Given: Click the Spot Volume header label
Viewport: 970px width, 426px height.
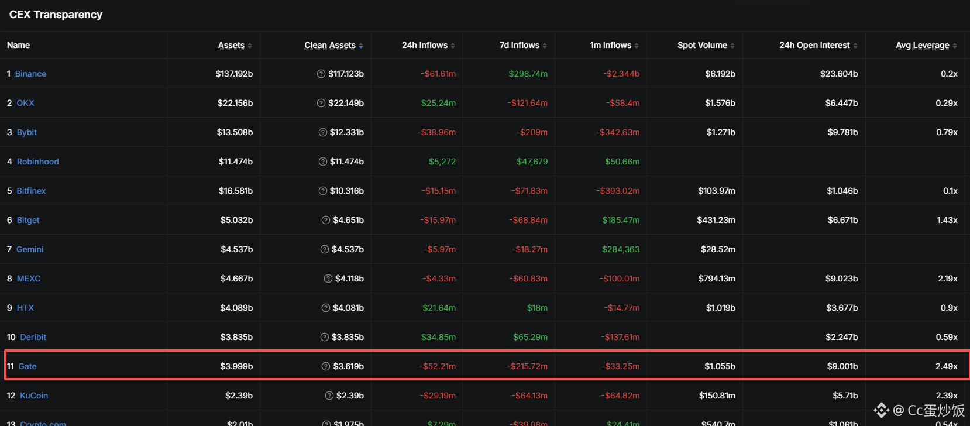Looking at the screenshot, I should [703, 45].
